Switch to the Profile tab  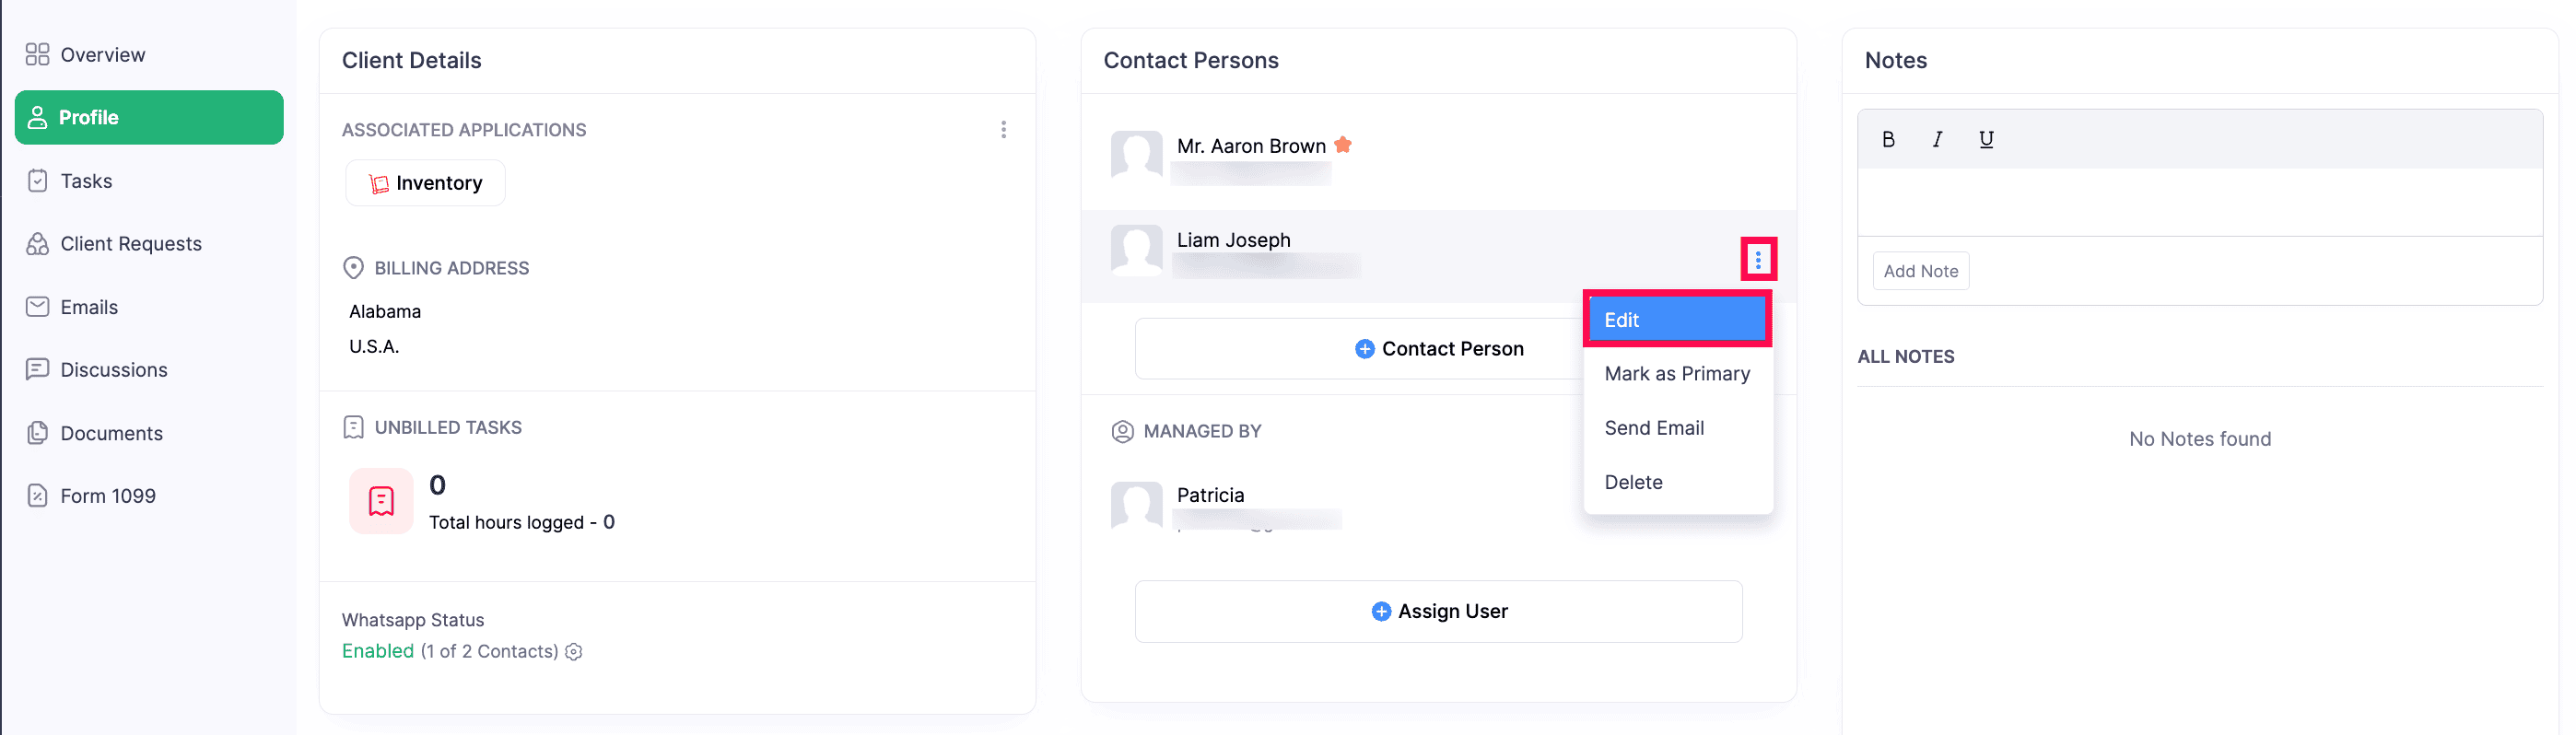pyautogui.click(x=89, y=117)
